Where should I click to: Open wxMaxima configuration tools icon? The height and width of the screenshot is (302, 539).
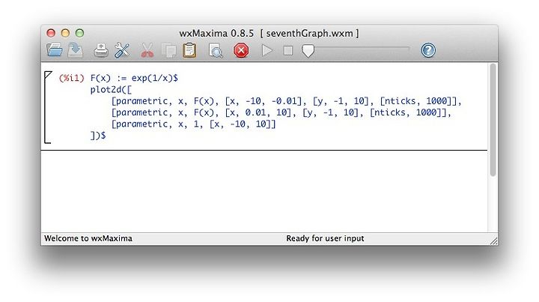[122, 50]
